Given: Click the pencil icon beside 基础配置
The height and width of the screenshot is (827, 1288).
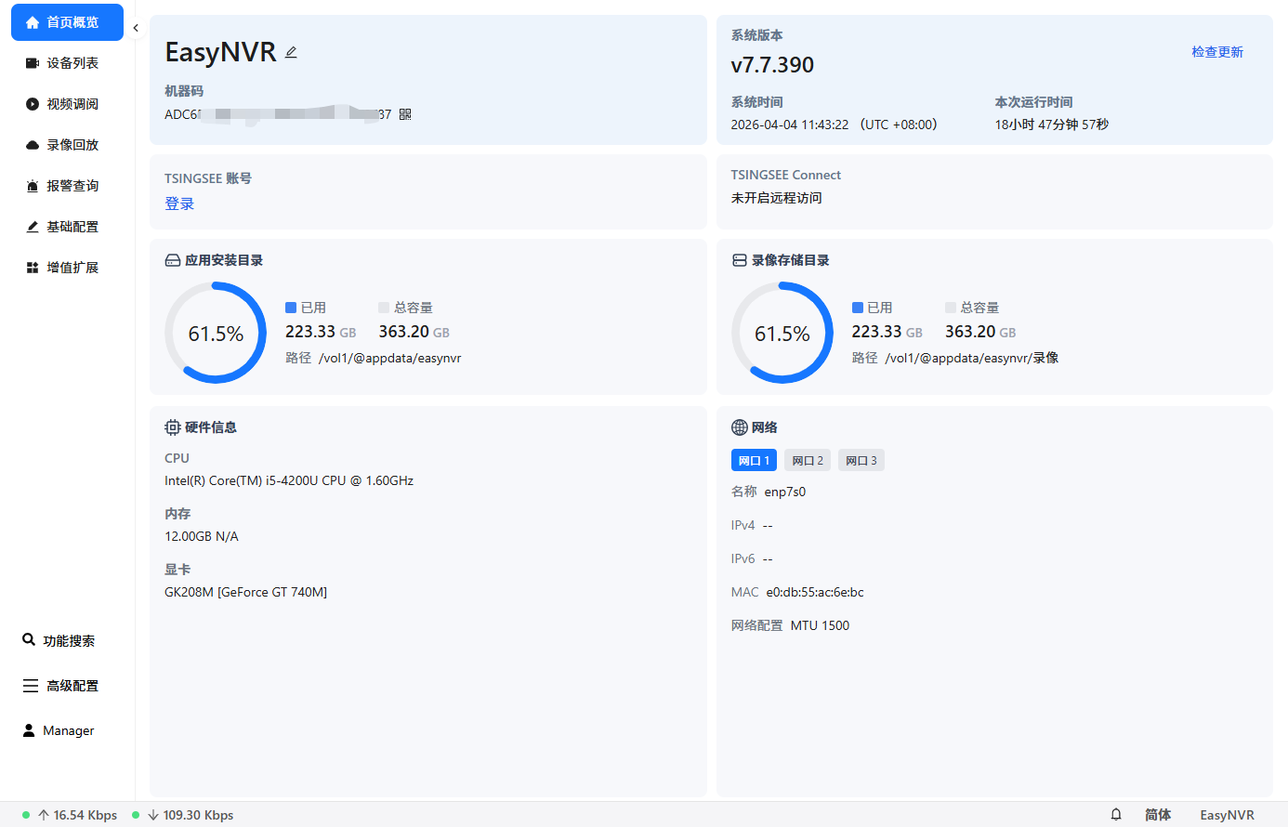Looking at the screenshot, I should point(33,227).
